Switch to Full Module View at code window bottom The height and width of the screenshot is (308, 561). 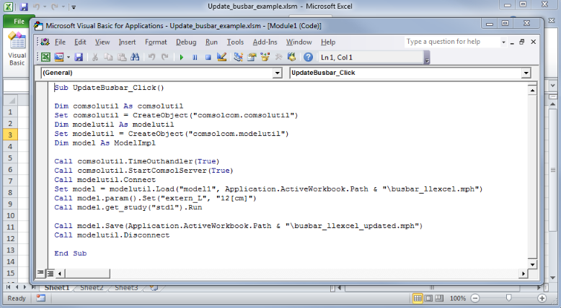pos(50,273)
